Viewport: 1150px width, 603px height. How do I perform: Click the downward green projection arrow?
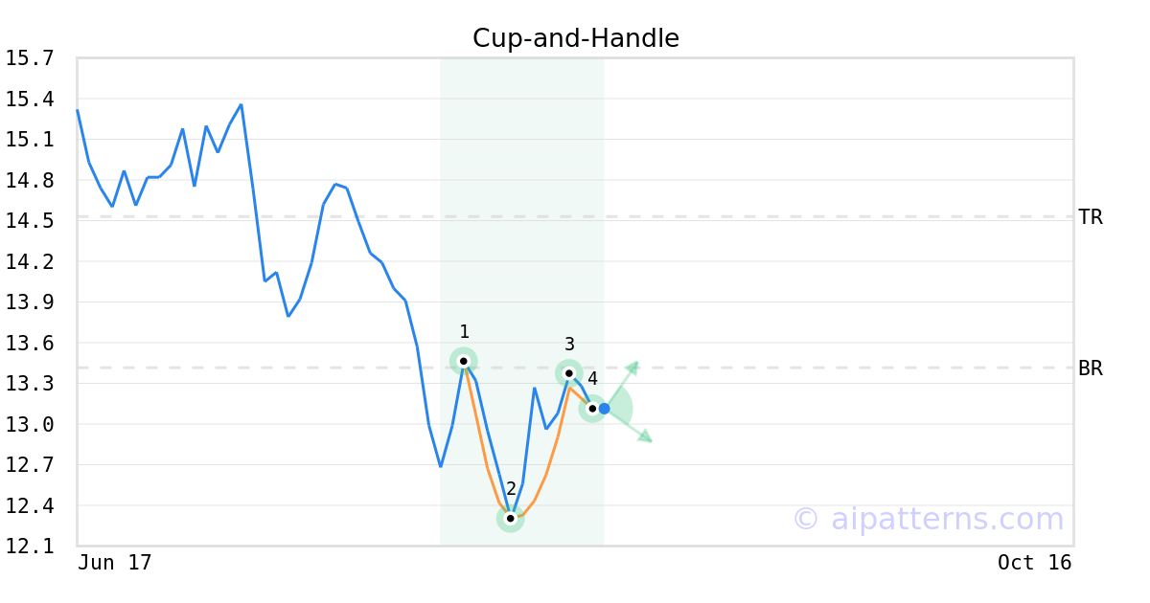645,436
